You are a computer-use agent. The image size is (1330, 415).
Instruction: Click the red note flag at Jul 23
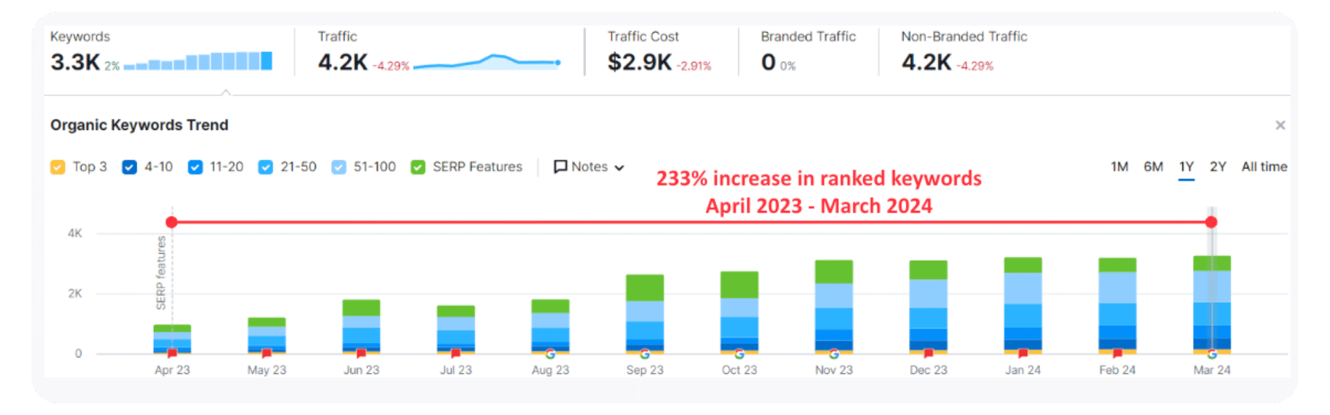point(456,353)
